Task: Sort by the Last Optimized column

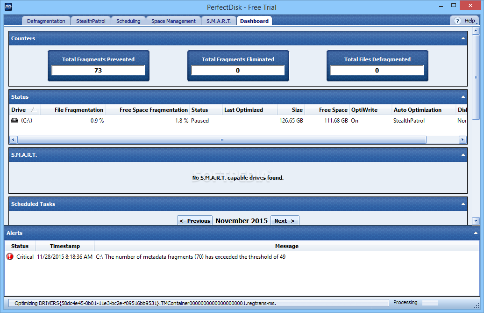Action: pos(250,109)
